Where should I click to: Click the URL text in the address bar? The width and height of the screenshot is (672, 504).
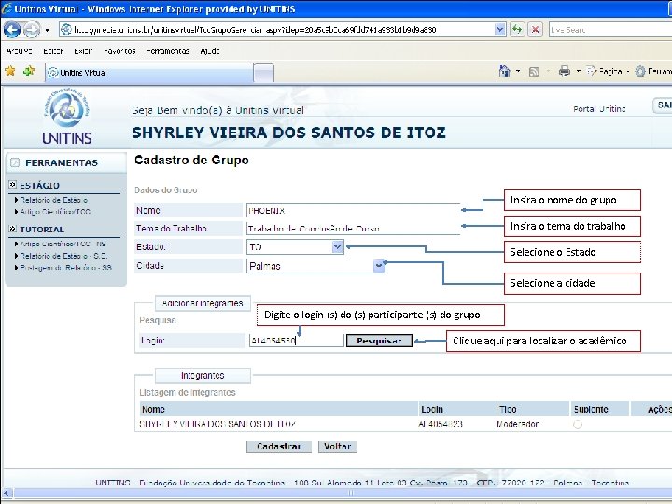click(x=255, y=30)
